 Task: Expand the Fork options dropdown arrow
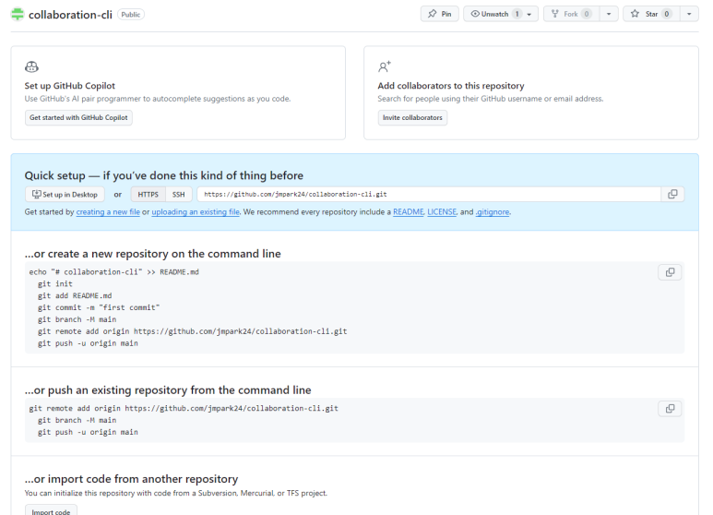(609, 15)
